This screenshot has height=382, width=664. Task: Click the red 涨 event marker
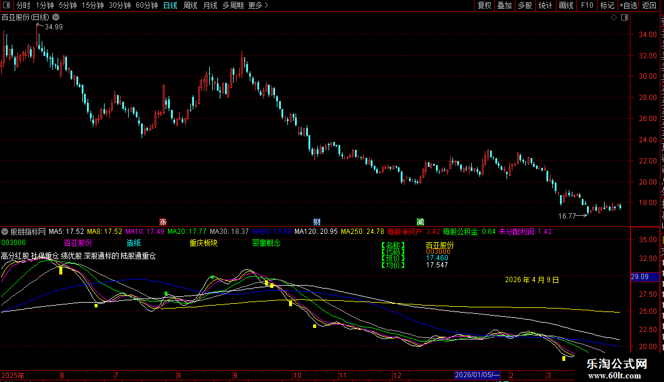coord(163,222)
